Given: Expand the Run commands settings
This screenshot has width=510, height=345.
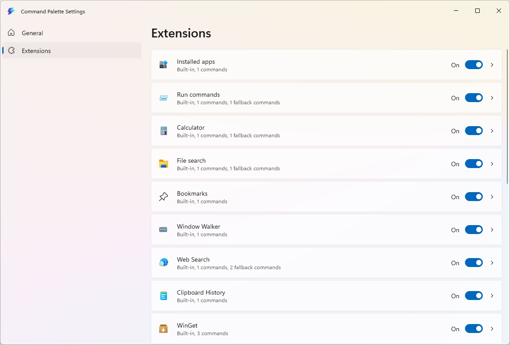Looking at the screenshot, I should (x=492, y=98).
